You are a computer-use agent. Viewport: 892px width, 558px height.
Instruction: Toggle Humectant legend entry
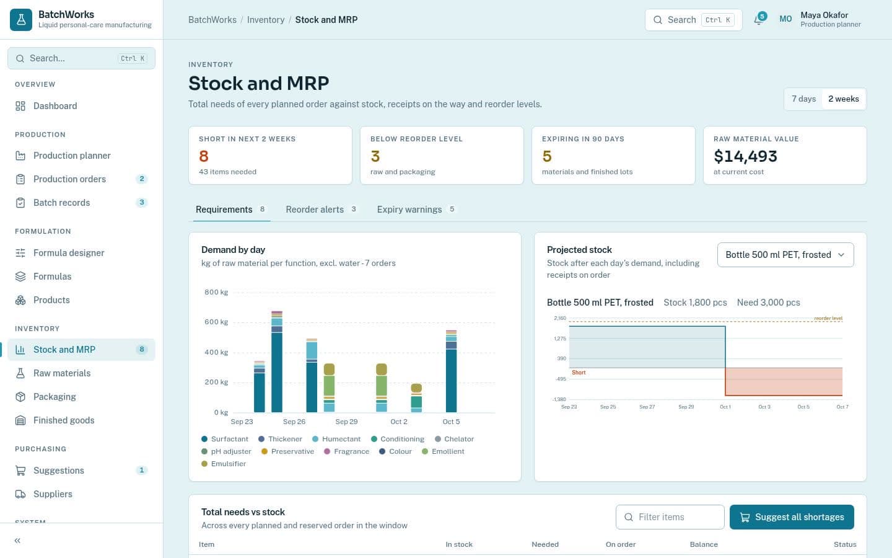(336, 439)
